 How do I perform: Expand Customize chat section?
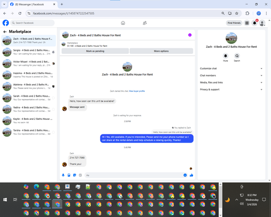tap(231, 68)
